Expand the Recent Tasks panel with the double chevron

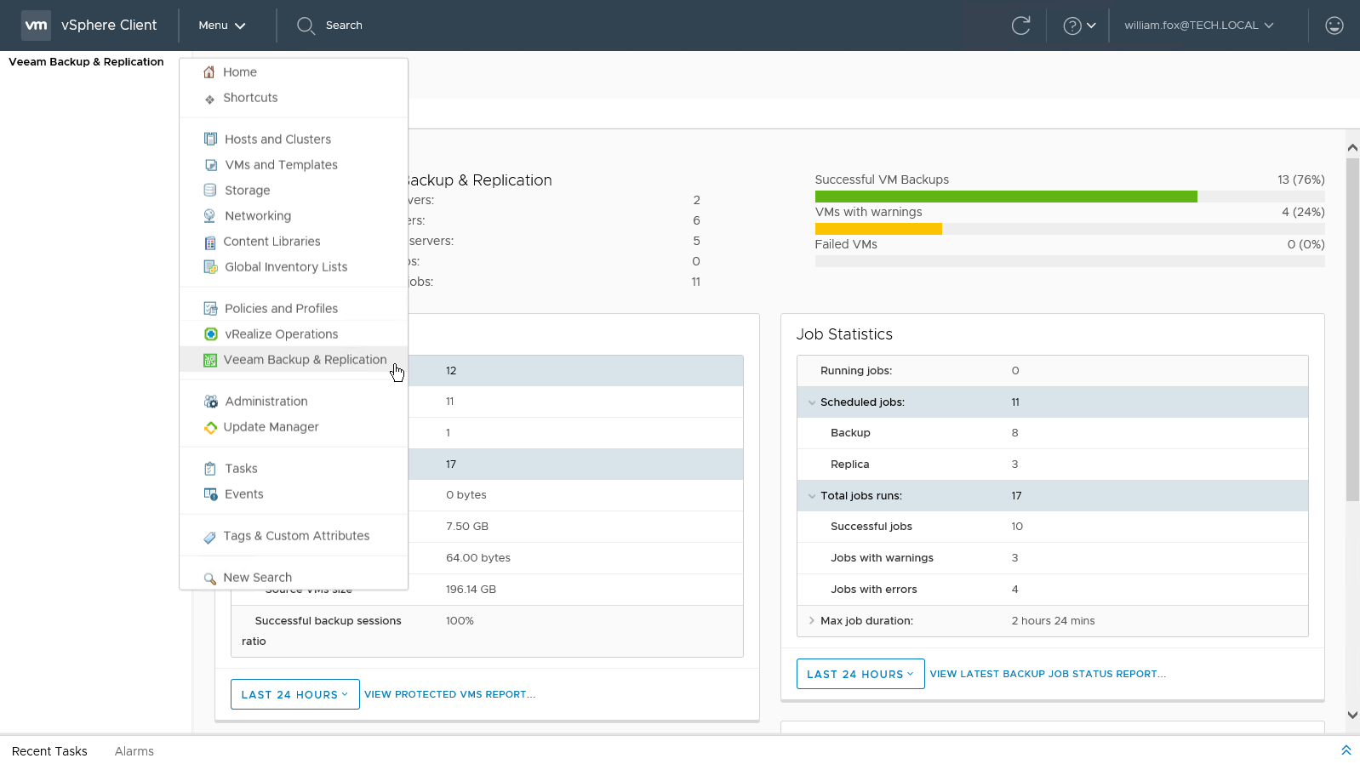point(1346,750)
